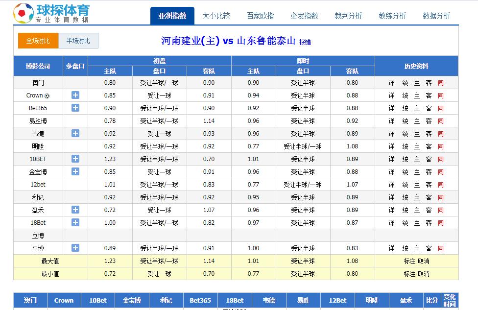The width and height of the screenshot is (478, 310).
Task: Open 客 away link for 易胜博 row
Action: [x=429, y=121]
